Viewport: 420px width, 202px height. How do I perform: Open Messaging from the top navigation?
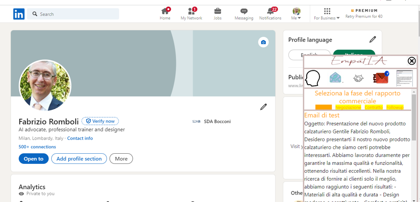[x=244, y=14]
